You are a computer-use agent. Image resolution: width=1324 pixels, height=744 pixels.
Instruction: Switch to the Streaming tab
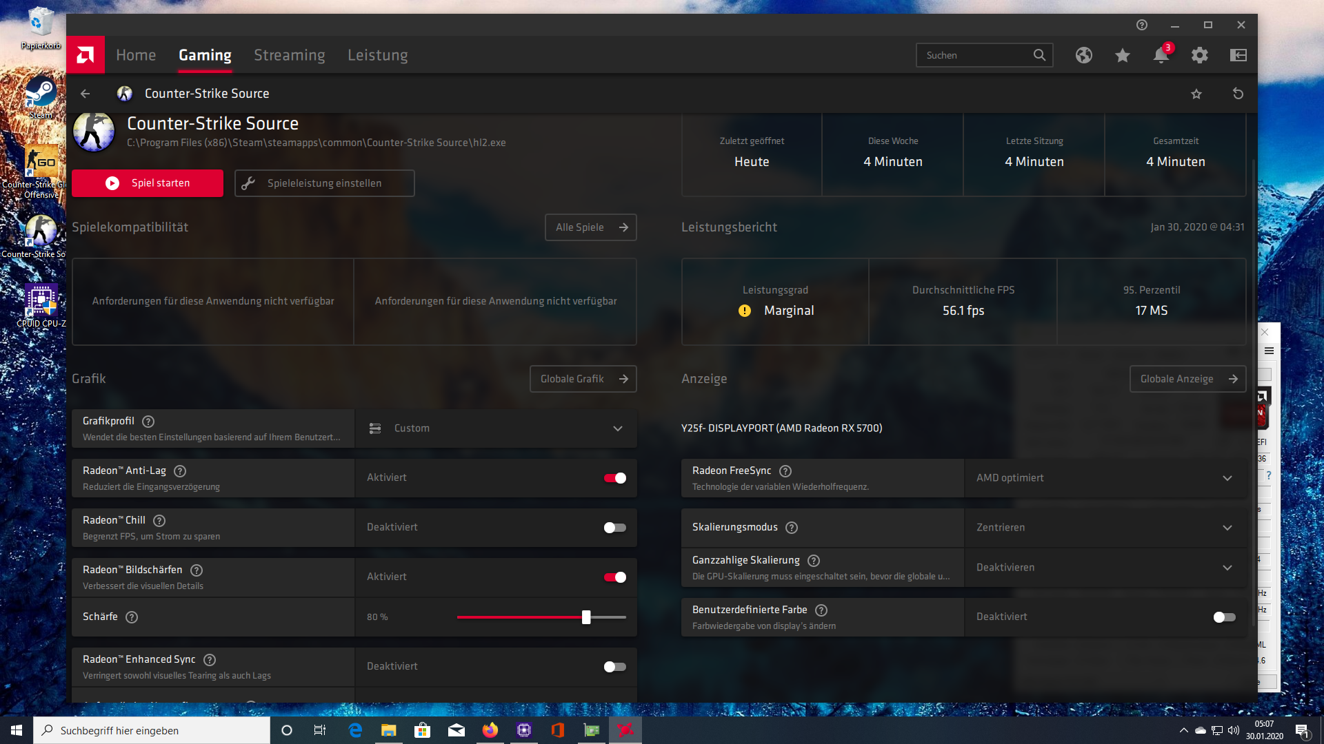[x=289, y=55]
